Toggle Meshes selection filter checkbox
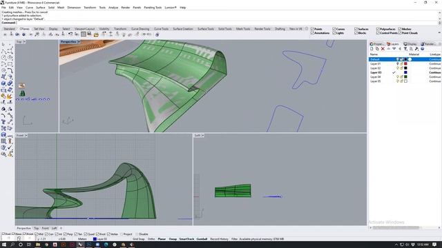The height and width of the screenshot is (248, 442). (400, 29)
